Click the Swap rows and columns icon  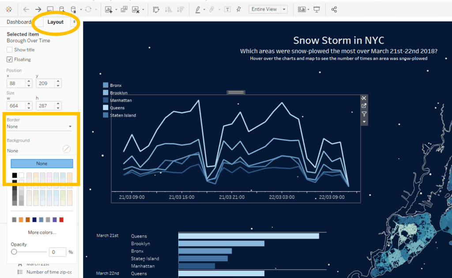point(156,9)
